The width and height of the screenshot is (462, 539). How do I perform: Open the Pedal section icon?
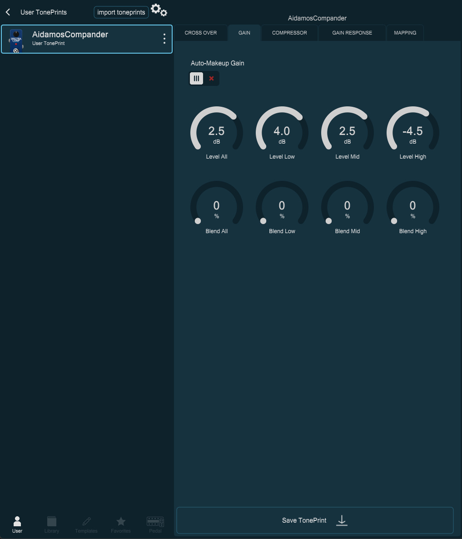point(155,524)
